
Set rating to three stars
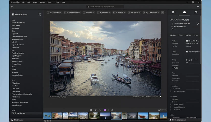(192, 60)
